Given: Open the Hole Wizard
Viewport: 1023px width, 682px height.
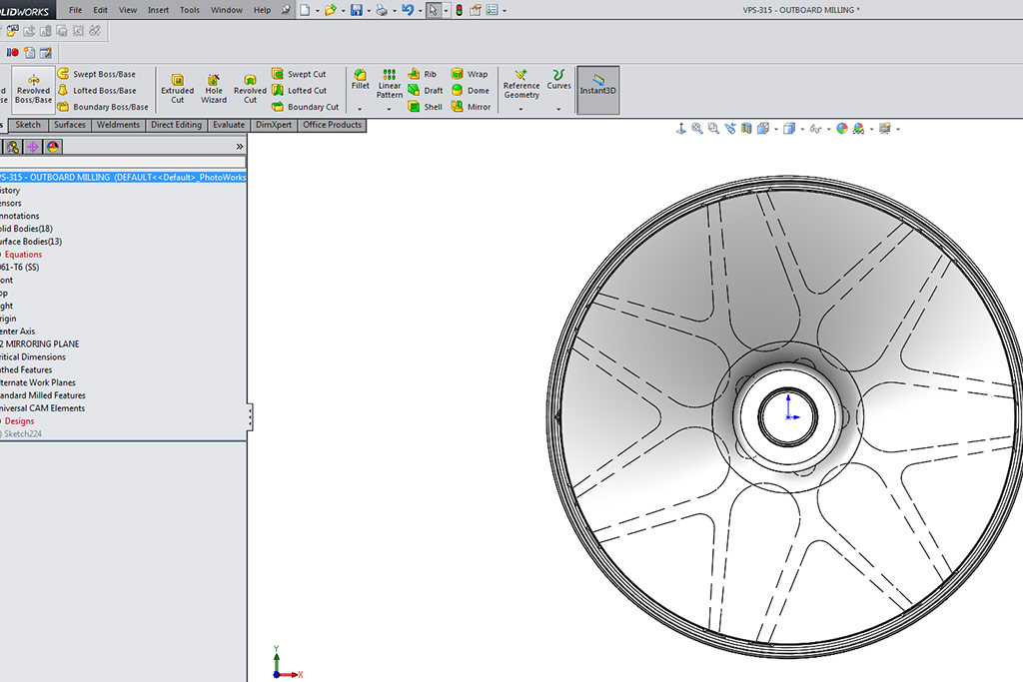Looking at the screenshot, I should pyautogui.click(x=214, y=89).
